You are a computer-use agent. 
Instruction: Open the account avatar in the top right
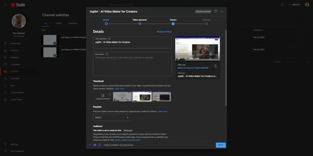pyautogui.click(x=307, y=5)
